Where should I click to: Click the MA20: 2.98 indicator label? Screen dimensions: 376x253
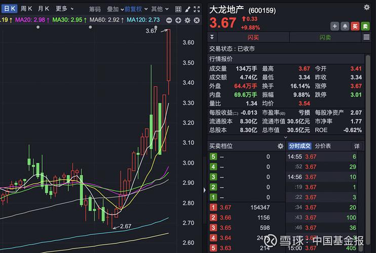[x=32, y=20]
